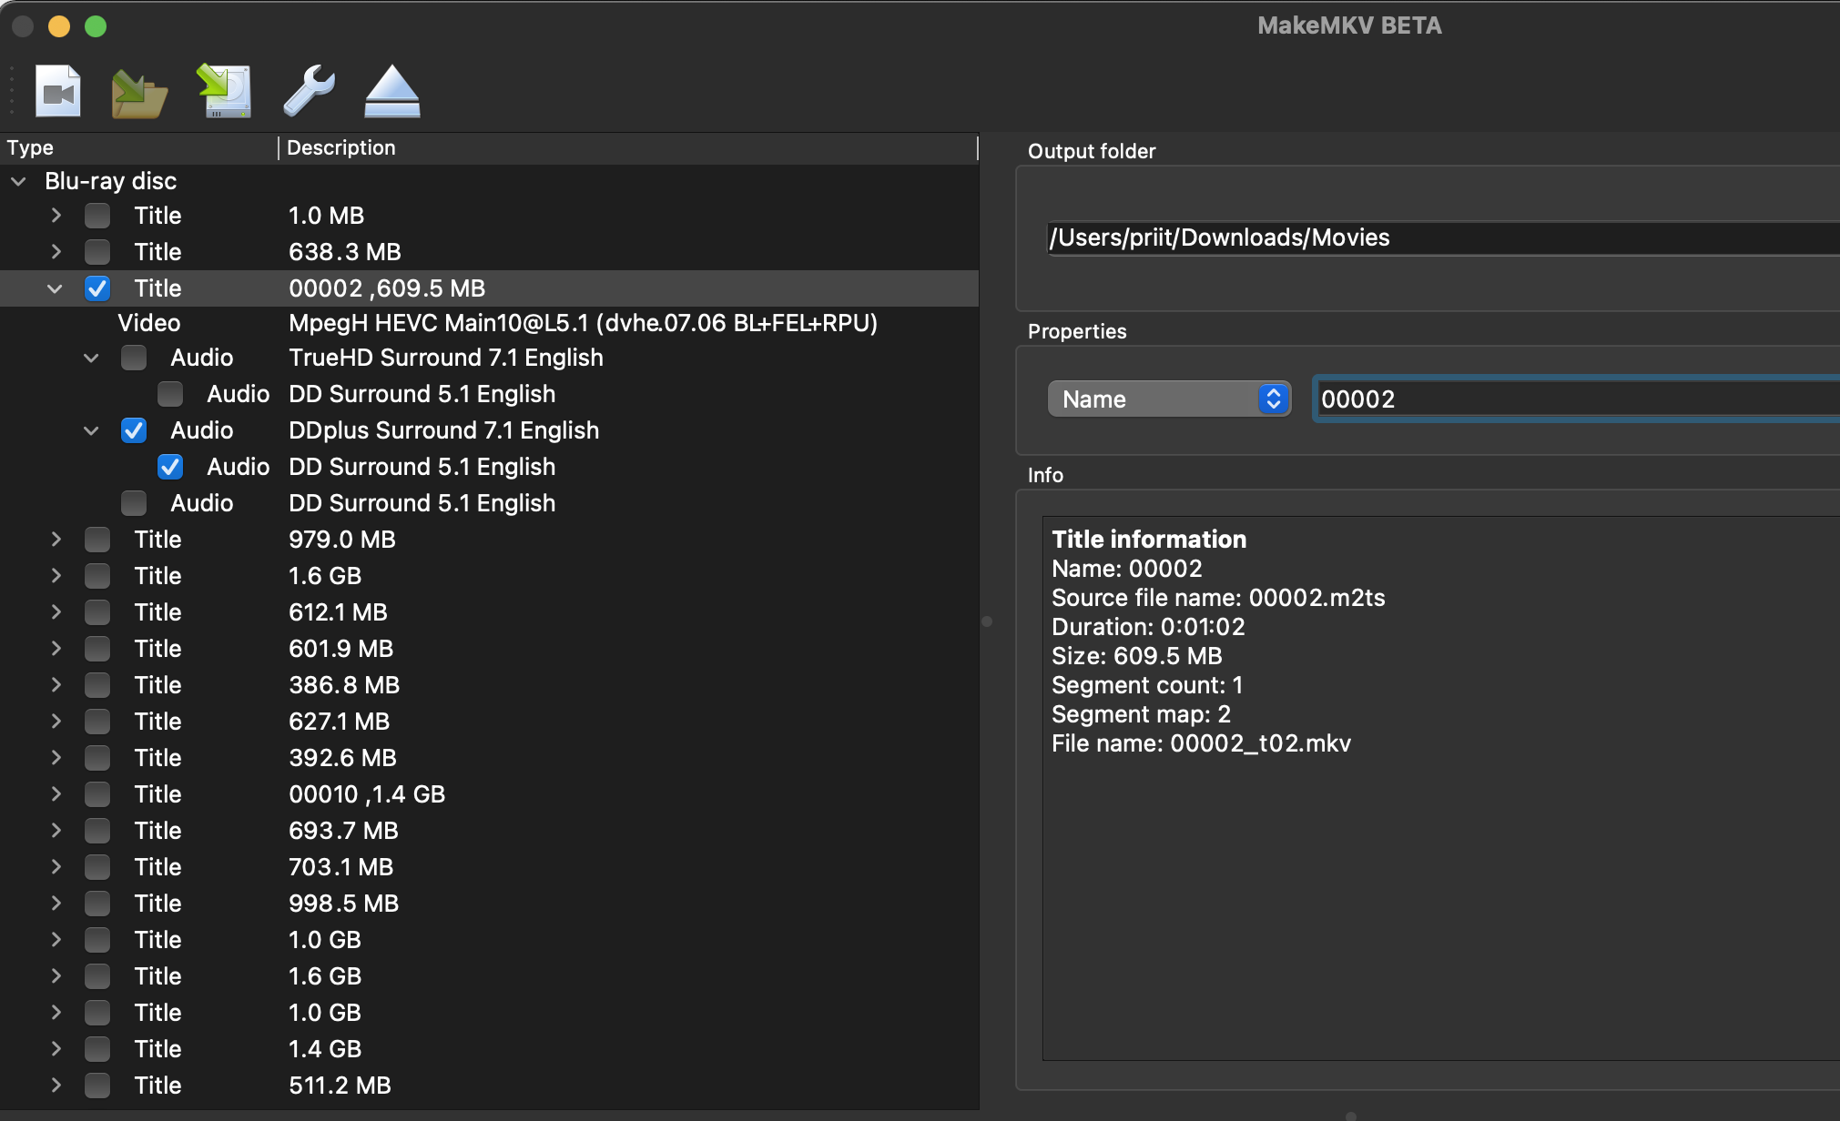Check the 1.0 MB title checkbox
1840x1121 pixels.
pyautogui.click(x=97, y=216)
